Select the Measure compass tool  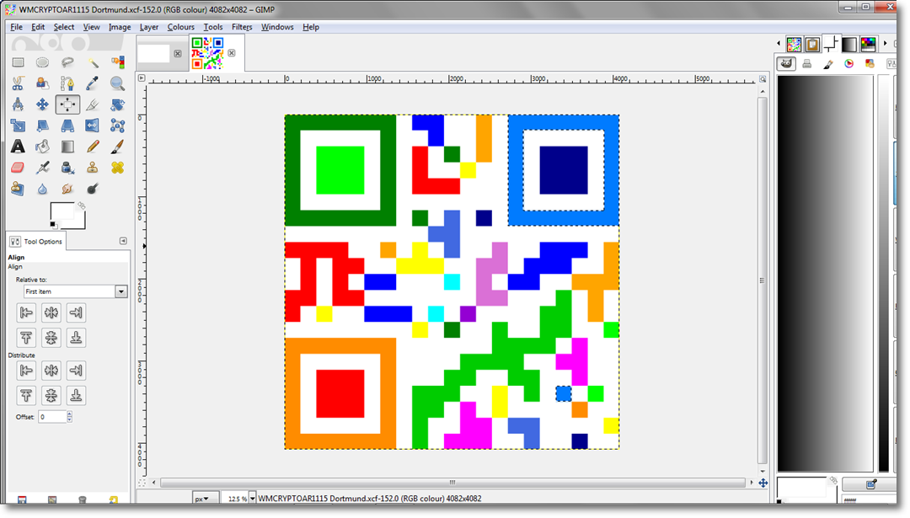point(18,104)
